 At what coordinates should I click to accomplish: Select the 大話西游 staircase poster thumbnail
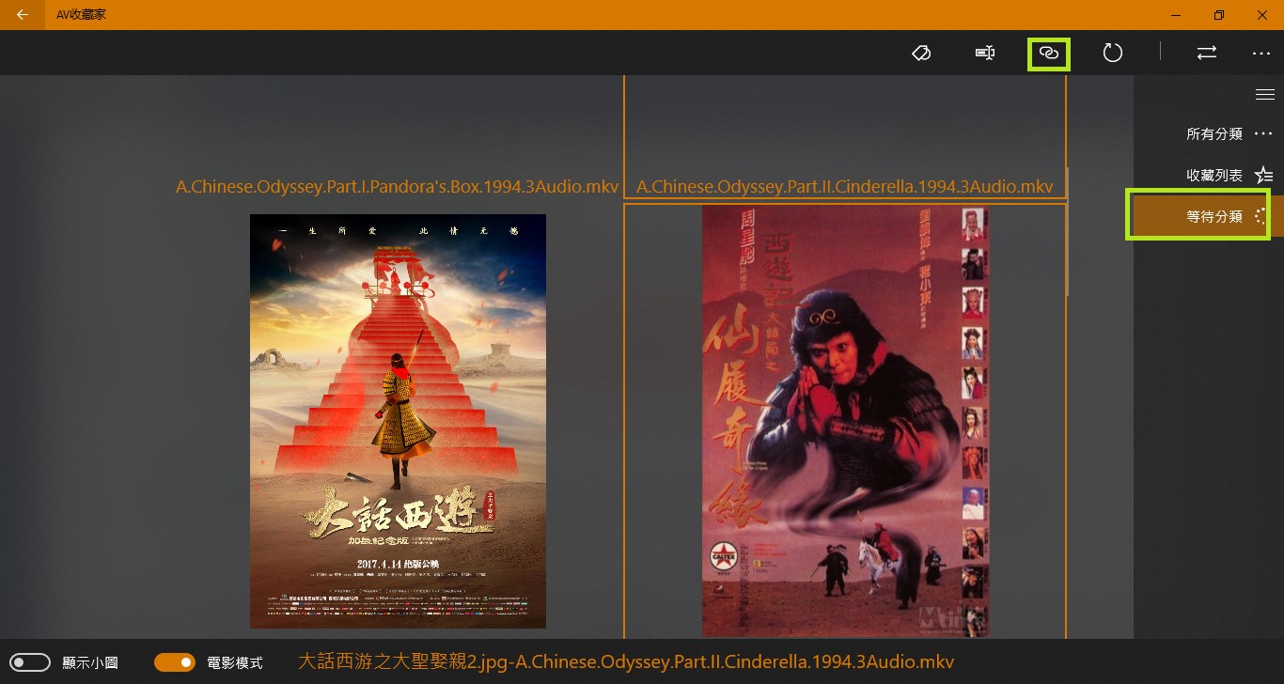[x=398, y=421]
